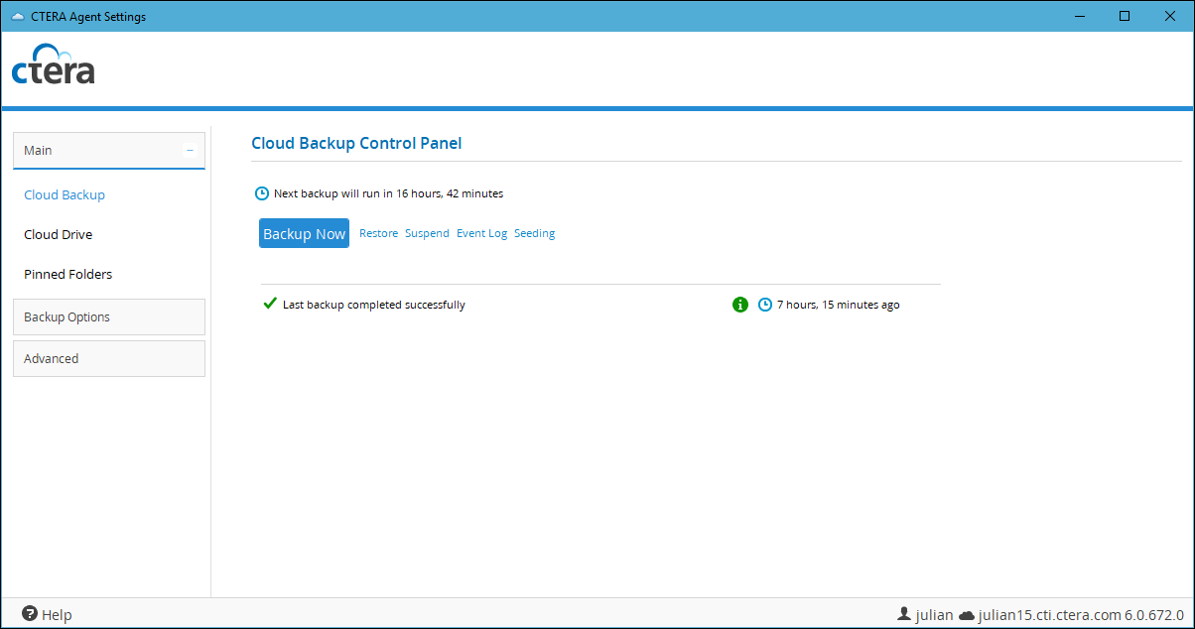Expand the Backup Options section
This screenshot has width=1195, height=629.
pos(109,317)
